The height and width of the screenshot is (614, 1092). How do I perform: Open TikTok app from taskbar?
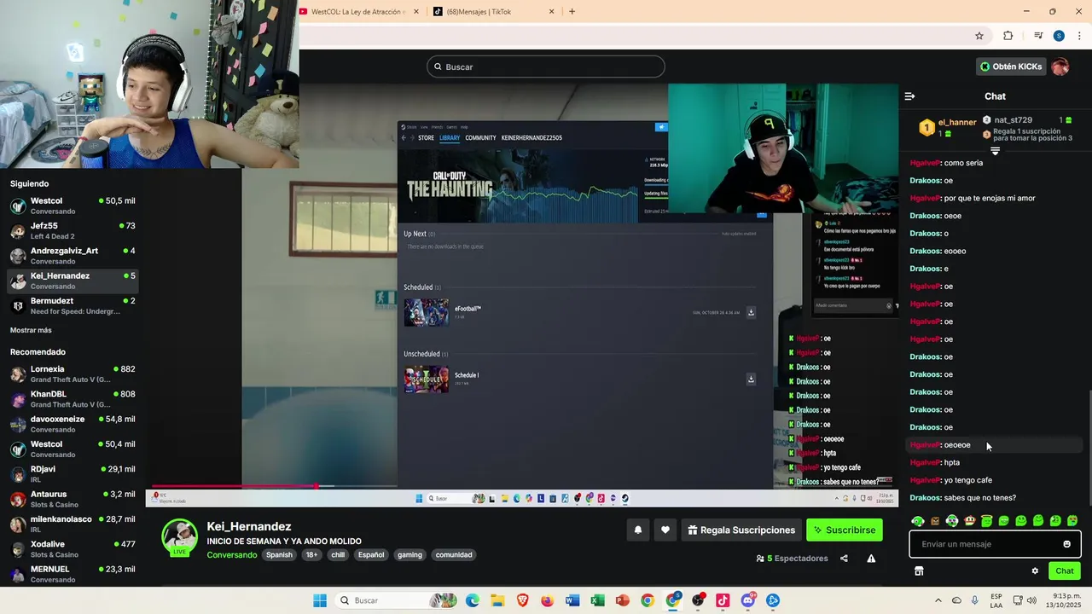point(723,600)
